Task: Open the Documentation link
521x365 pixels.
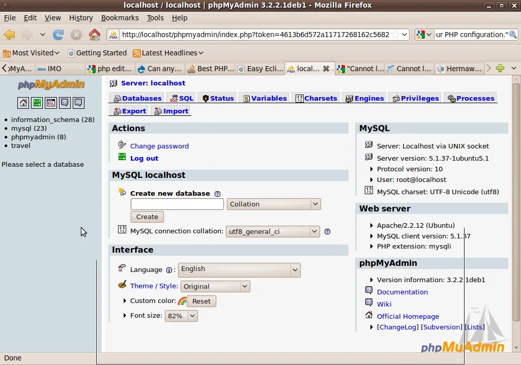Action: click(x=402, y=292)
